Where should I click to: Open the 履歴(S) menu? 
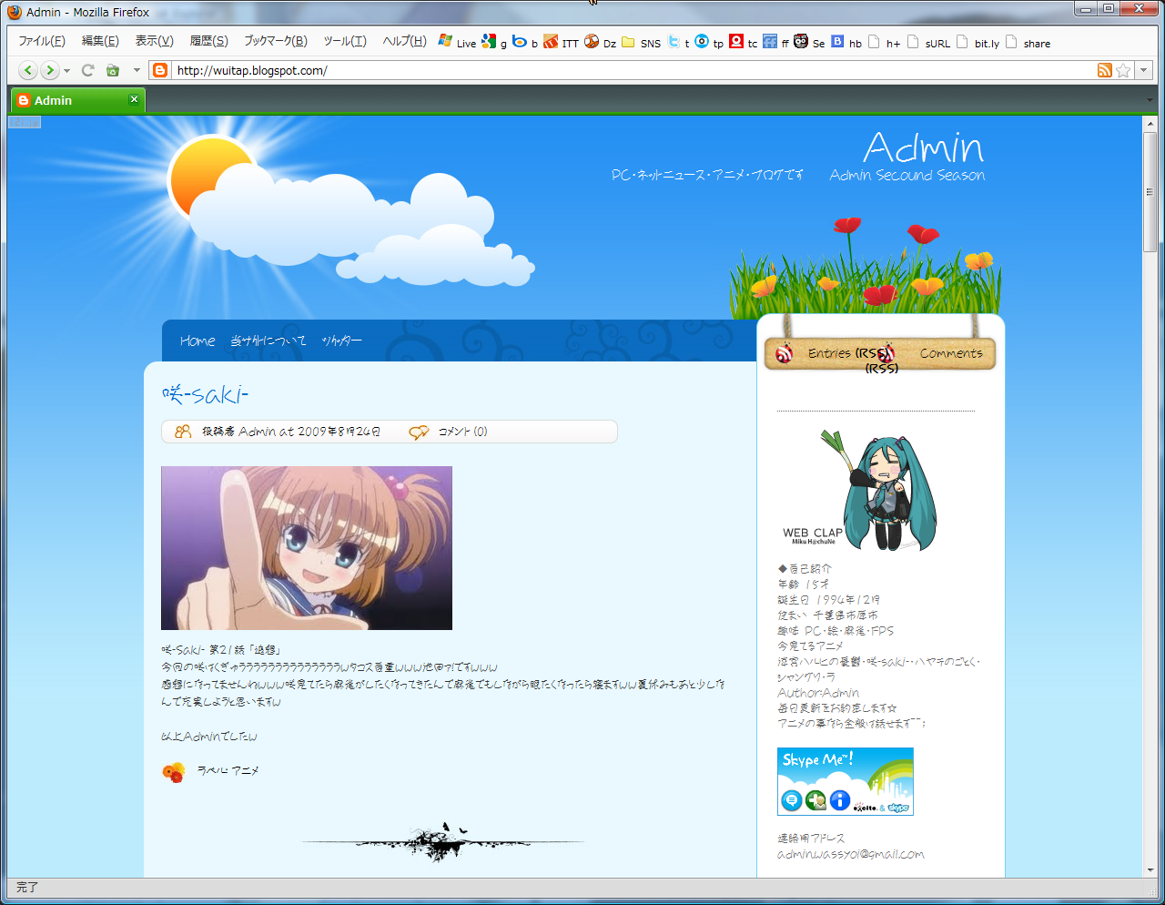208,41
